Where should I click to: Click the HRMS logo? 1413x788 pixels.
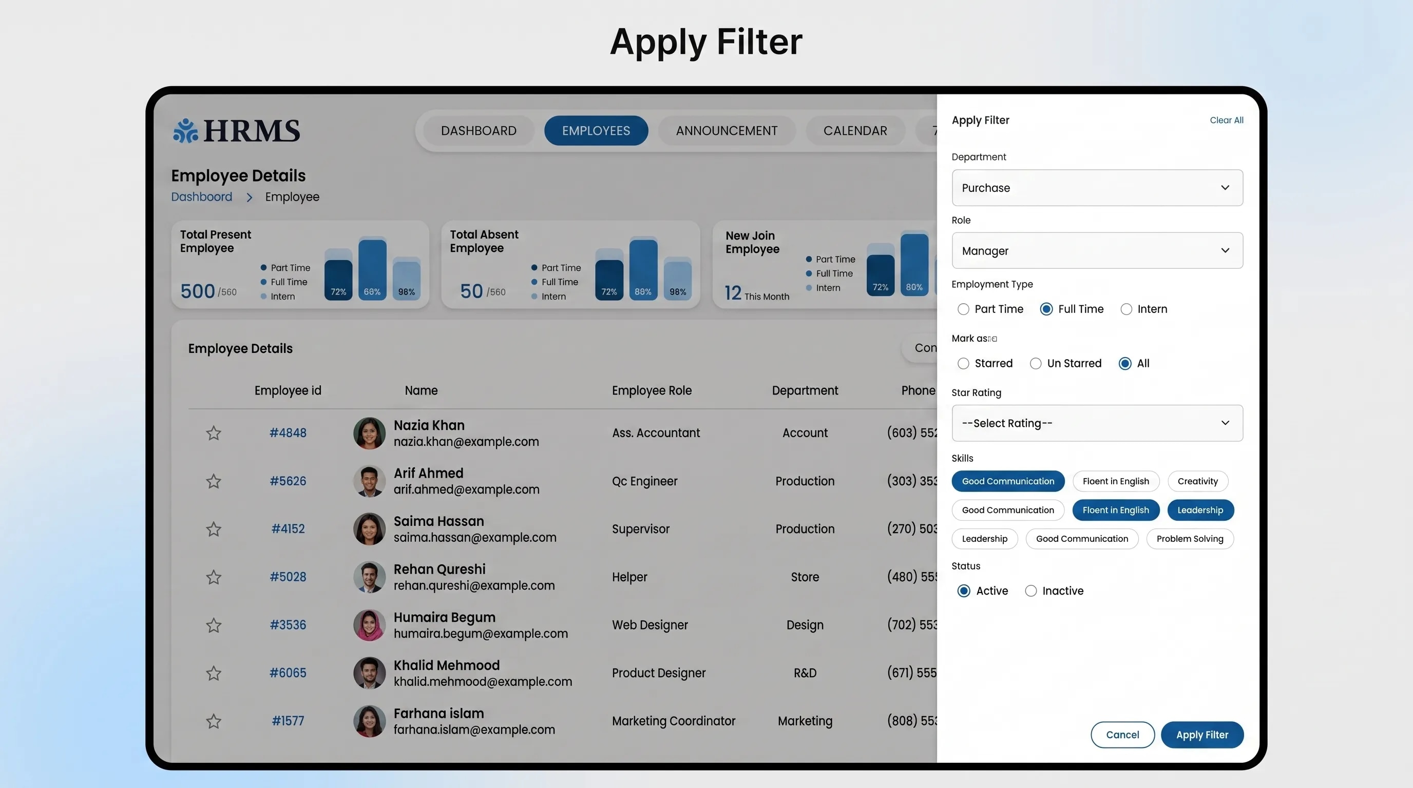236,130
